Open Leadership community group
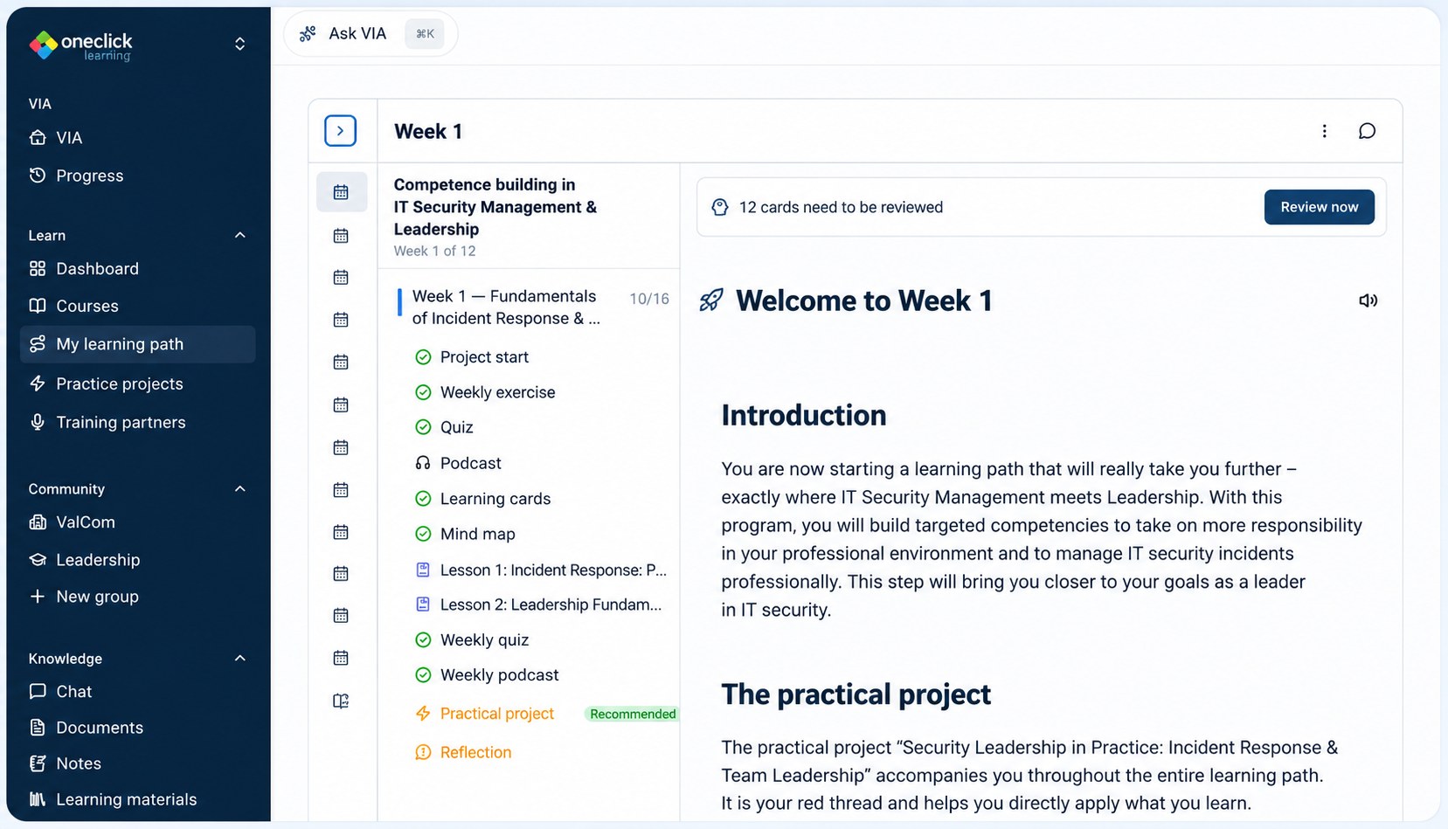Viewport: 1448px width, 829px height. pyautogui.click(x=137, y=560)
